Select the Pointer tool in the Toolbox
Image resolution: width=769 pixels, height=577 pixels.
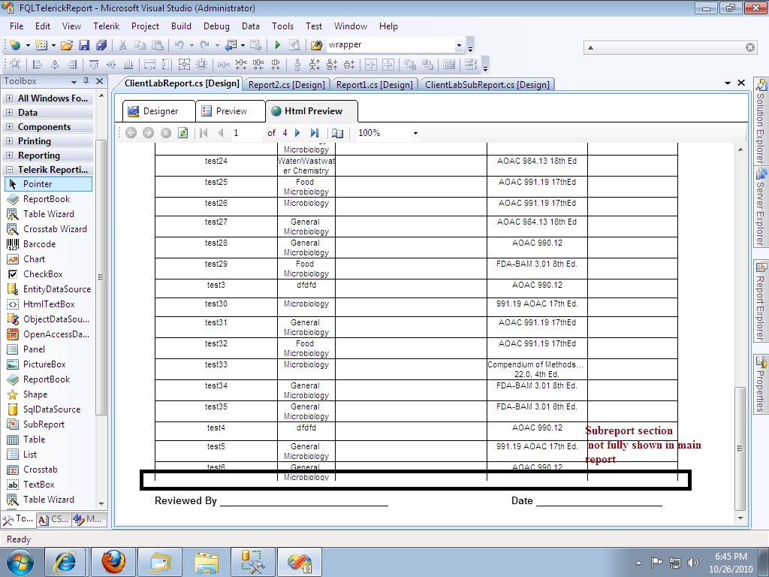pyautogui.click(x=49, y=184)
